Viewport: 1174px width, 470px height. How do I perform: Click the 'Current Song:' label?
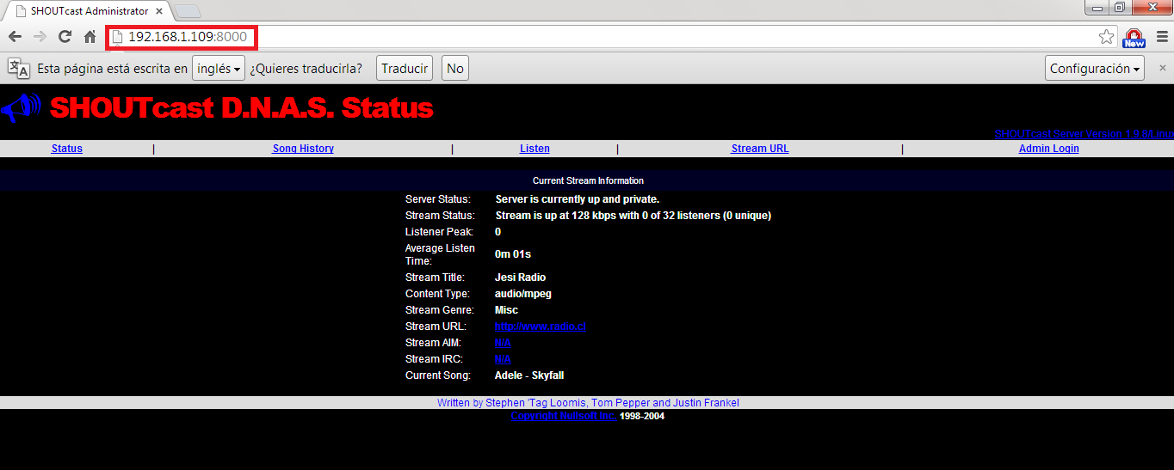tap(438, 375)
